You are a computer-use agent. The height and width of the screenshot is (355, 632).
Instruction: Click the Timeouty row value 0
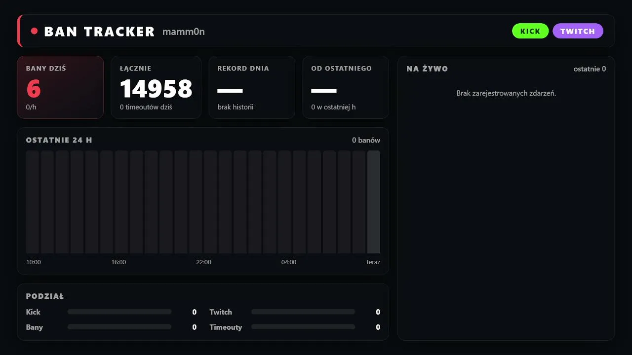point(378,327)
